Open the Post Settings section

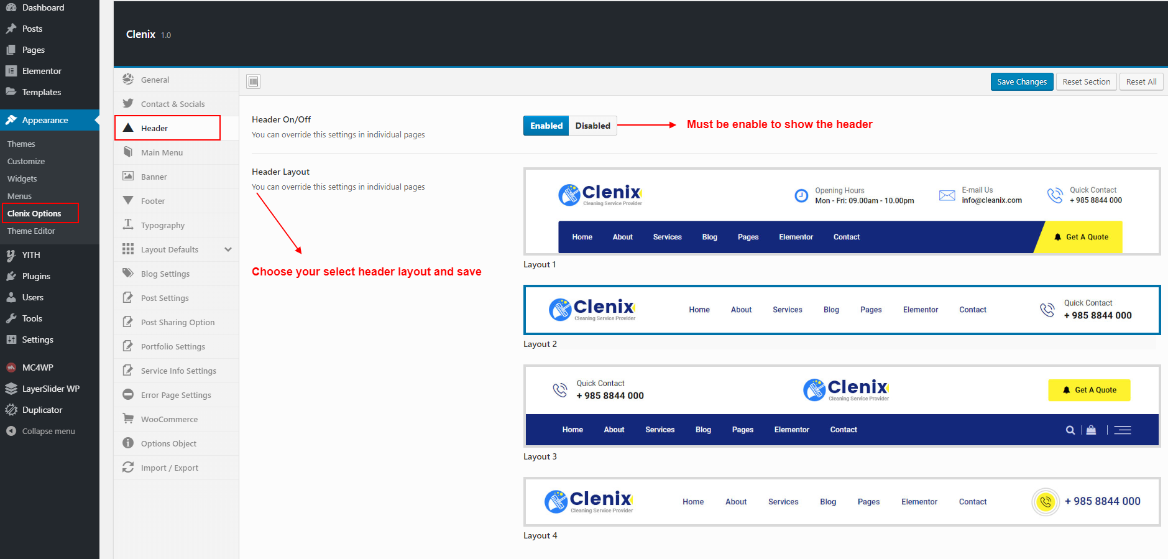177,298
